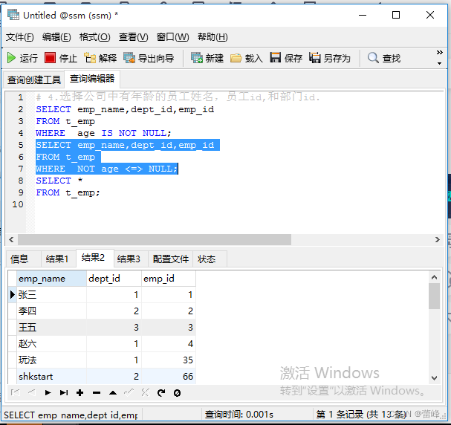451x425 pixels.
Task: Open the 结果1 tab
Action: (59, 259)
